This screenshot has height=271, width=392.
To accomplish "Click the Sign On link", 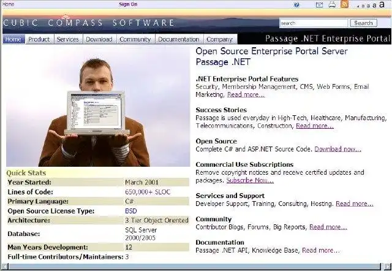I will click(x=128, y=4).
